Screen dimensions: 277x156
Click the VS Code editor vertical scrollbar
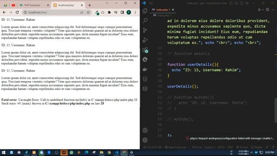click(276, 110)
